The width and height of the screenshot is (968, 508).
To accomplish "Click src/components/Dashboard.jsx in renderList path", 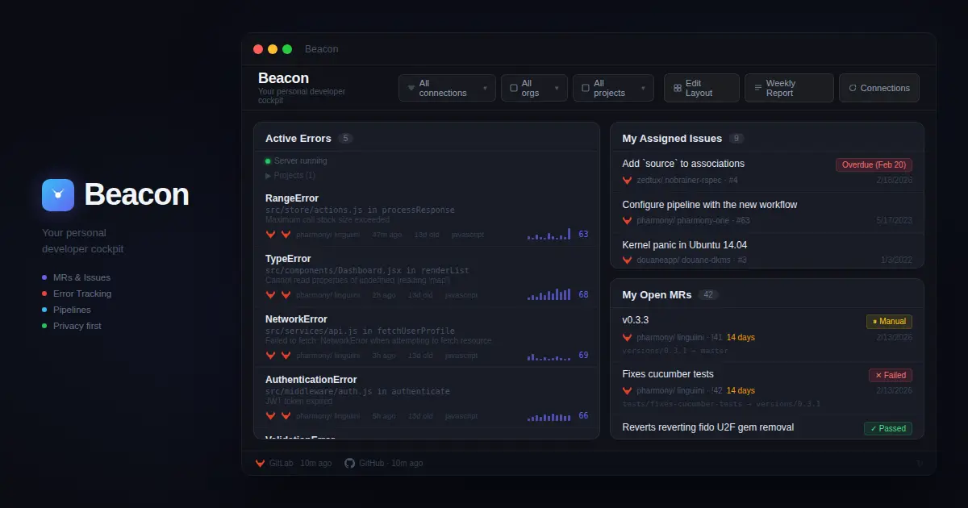I will click(367, 270).
